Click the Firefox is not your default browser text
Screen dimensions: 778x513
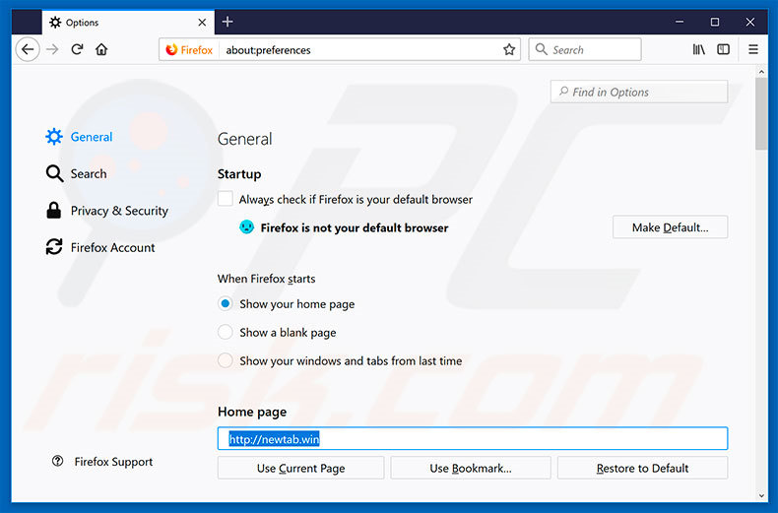coord(355,227)
